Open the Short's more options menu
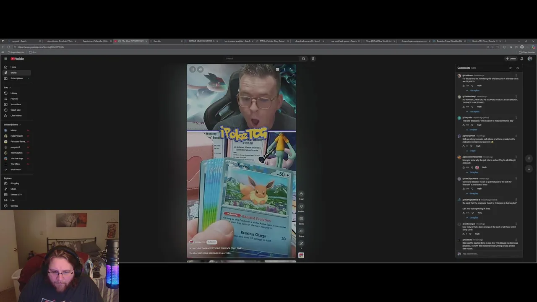The image size is (537, 302). pos(284,70)
